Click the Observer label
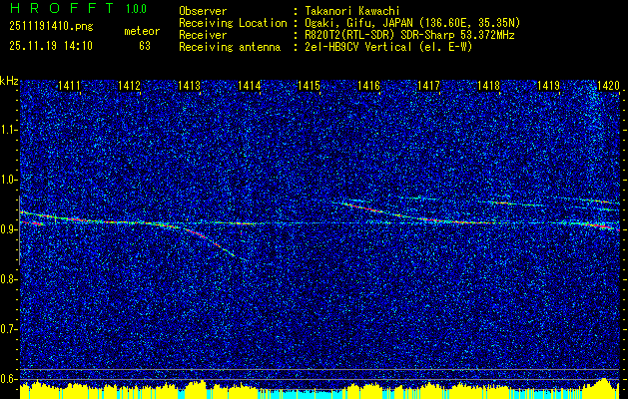The height and width of the screenshot is (399, 628). (x=203, y=11)
